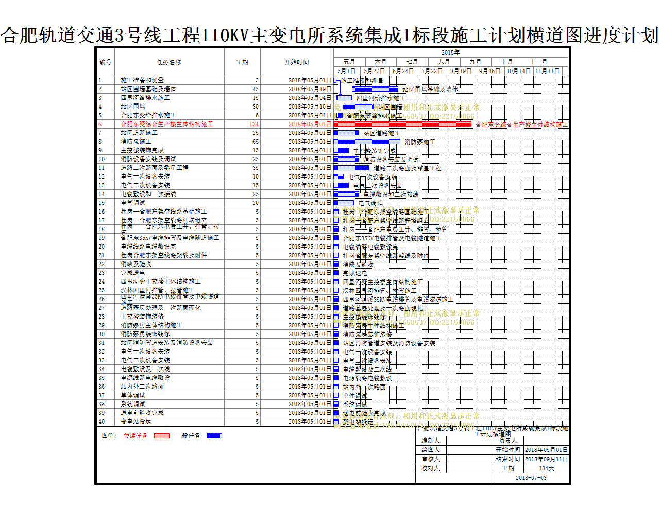This screenshot has width=659, height=509.
Task: Click the 9月16日 date header
Action: (489, 71)
